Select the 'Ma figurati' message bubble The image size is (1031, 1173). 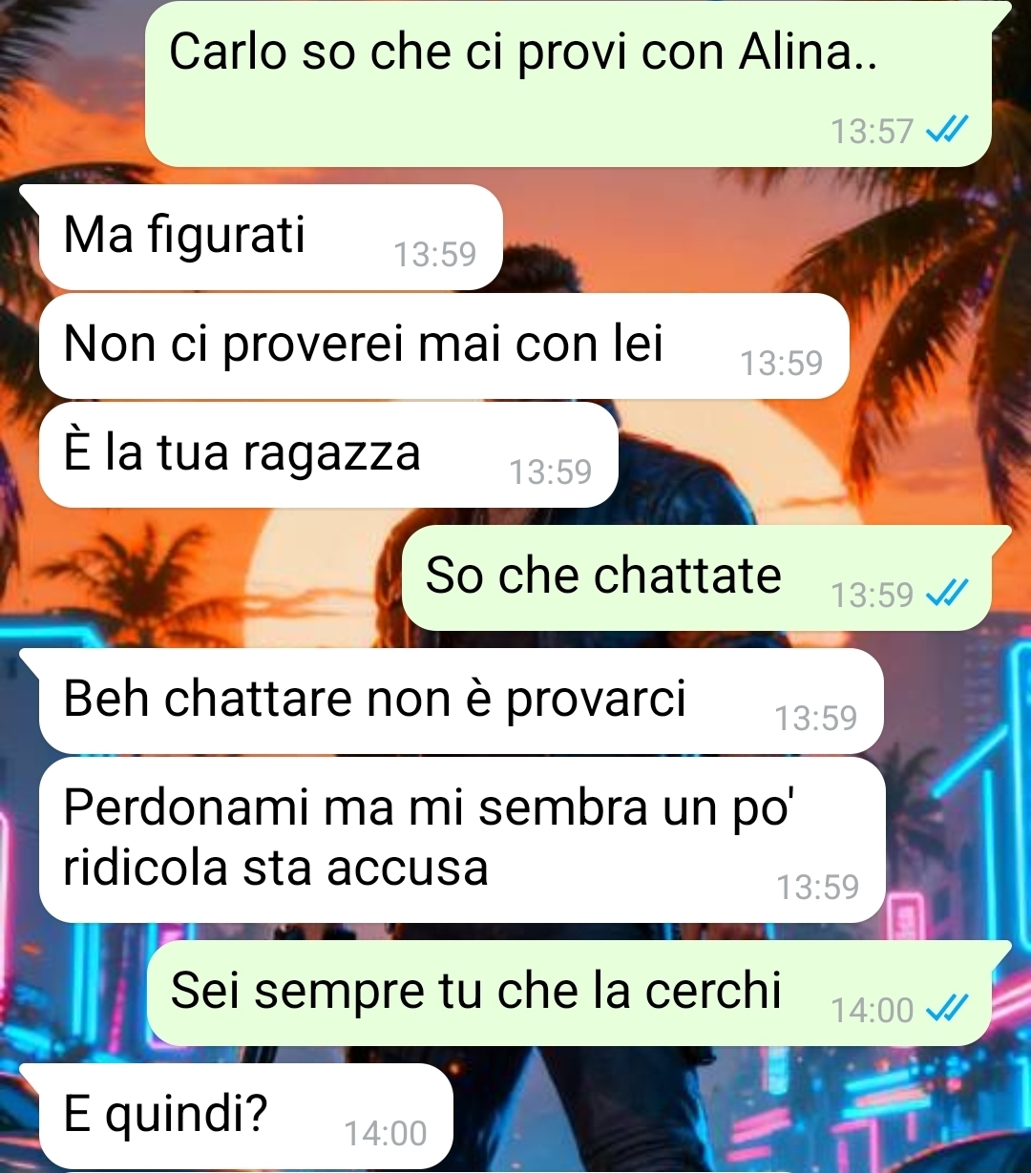point(270,237)
